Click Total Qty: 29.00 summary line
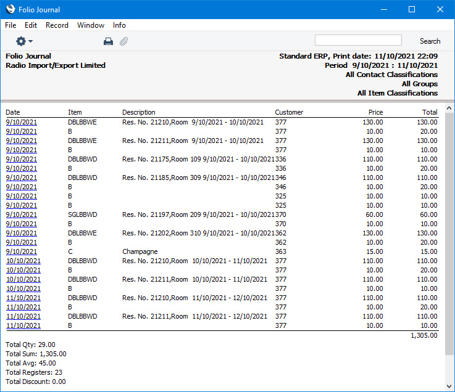The height and width of the screenshot is (392, 455). coord(30,345)
